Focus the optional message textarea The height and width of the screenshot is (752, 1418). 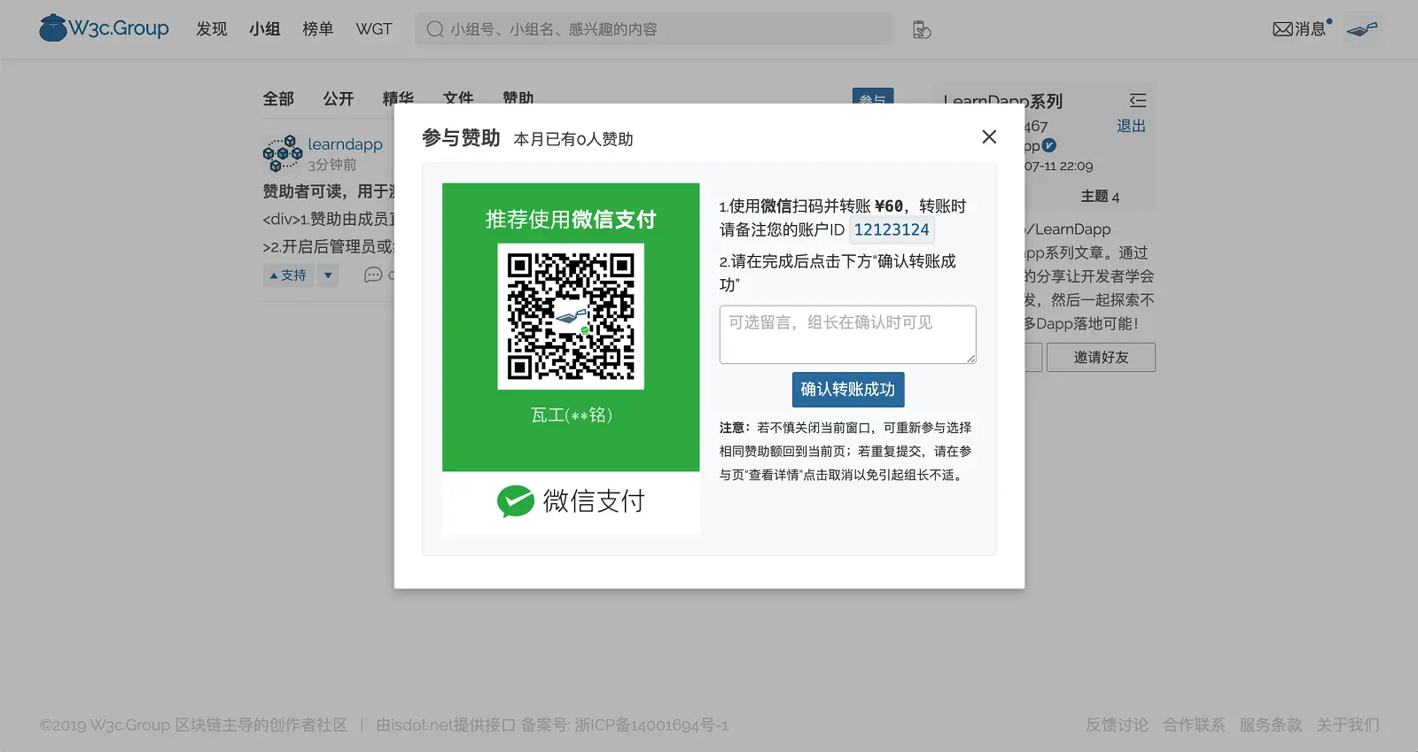tap(848, 335)
